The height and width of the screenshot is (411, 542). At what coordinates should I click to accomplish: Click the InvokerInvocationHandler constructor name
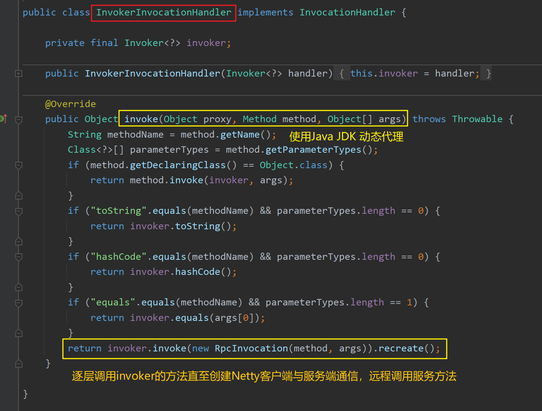(x=153, y=74)
